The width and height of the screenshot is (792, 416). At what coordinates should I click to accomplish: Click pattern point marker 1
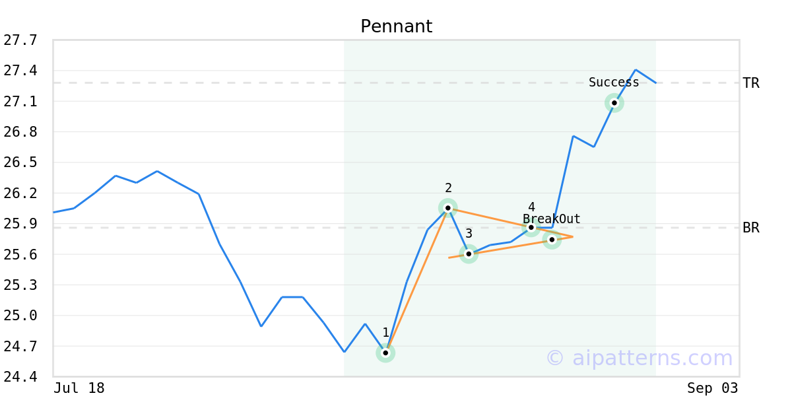tap(385, 353)
